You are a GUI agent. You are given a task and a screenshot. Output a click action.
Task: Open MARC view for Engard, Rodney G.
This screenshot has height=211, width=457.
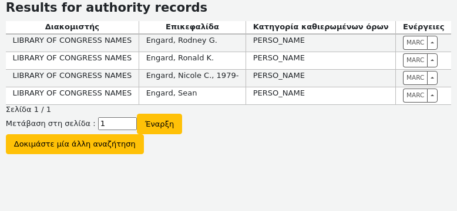coord(415,43)
